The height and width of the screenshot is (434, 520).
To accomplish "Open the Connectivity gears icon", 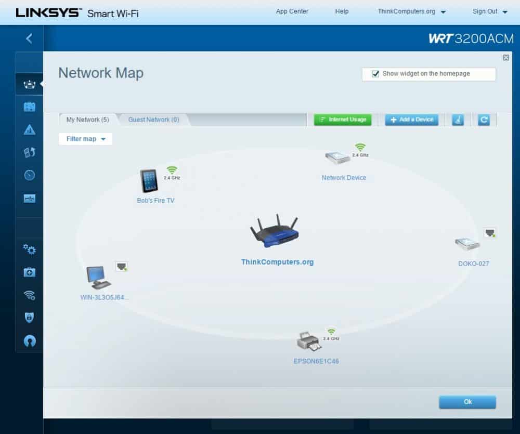I will click(x=30, y=249).
